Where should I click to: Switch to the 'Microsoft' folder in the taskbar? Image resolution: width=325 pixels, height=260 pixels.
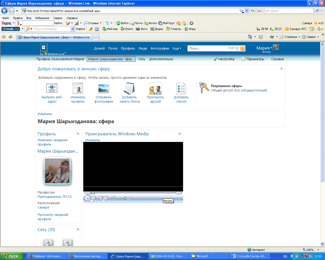coord(209,256)
